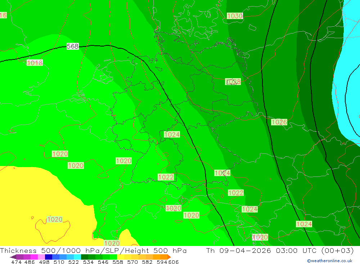Pick the bright yellow legend swatch
The width and height of the screenshot is (360, 264).
(x=121, y=257)
